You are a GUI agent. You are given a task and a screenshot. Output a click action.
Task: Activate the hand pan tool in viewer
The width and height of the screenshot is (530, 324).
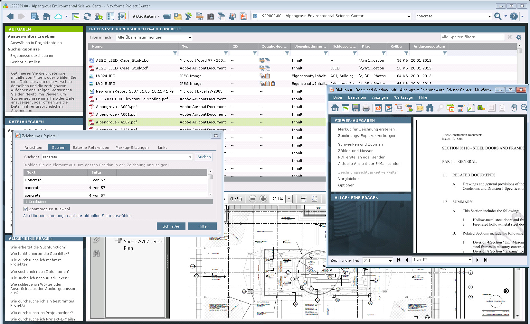[514, 108]
